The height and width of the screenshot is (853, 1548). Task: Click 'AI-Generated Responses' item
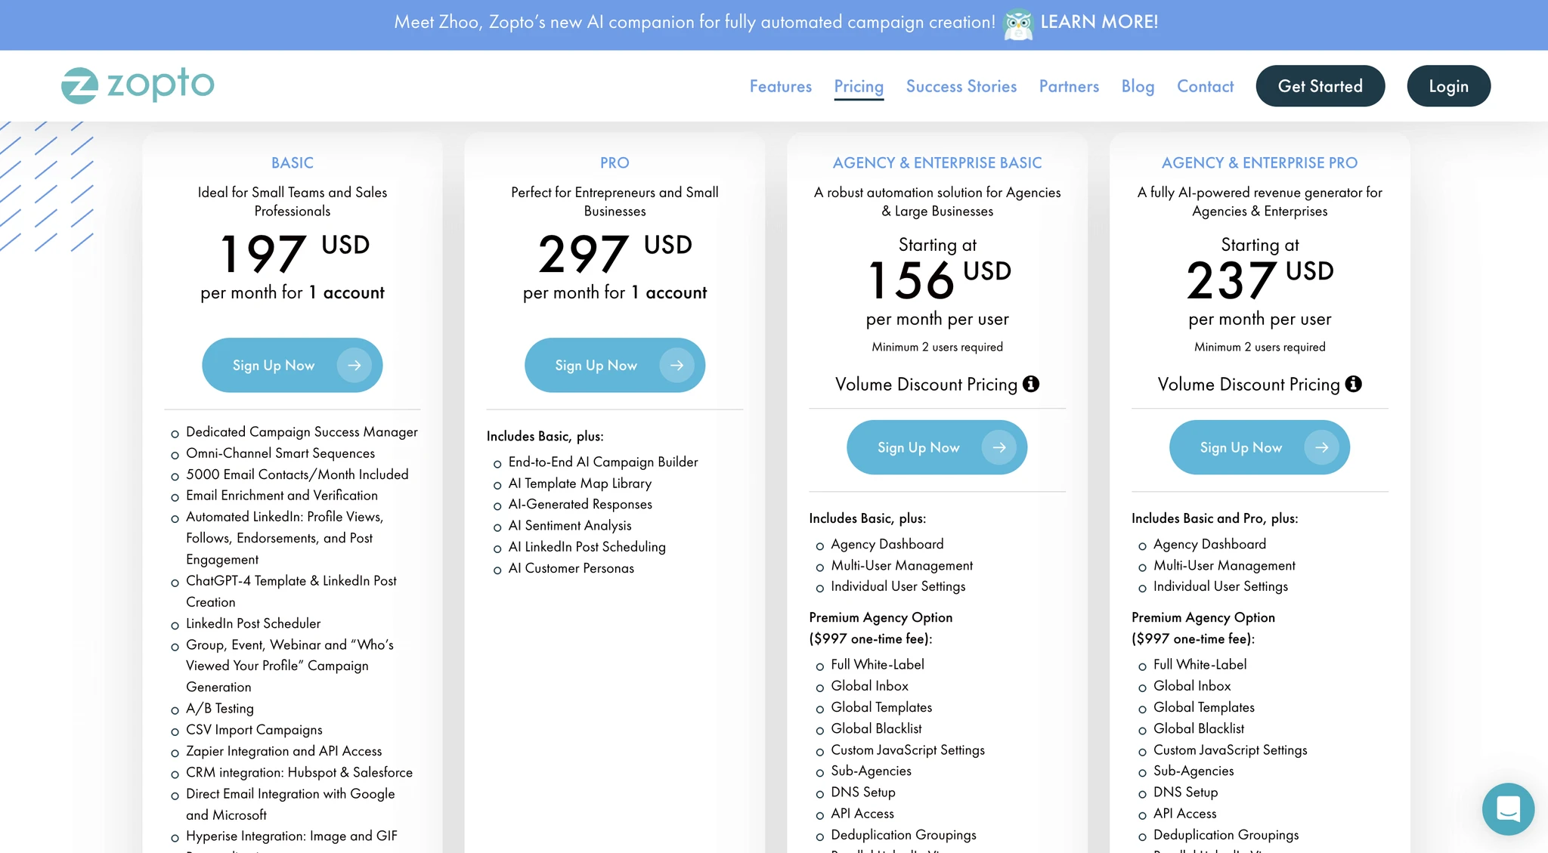coord(580,504)
